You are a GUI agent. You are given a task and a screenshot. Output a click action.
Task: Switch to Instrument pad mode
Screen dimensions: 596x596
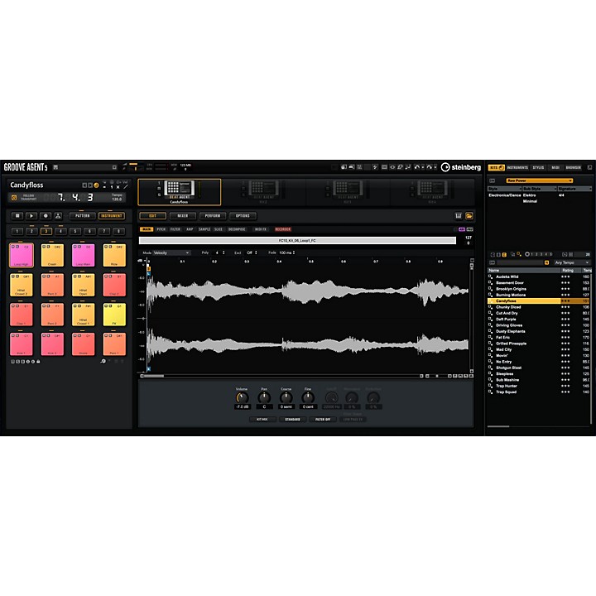tap(112, 216)
